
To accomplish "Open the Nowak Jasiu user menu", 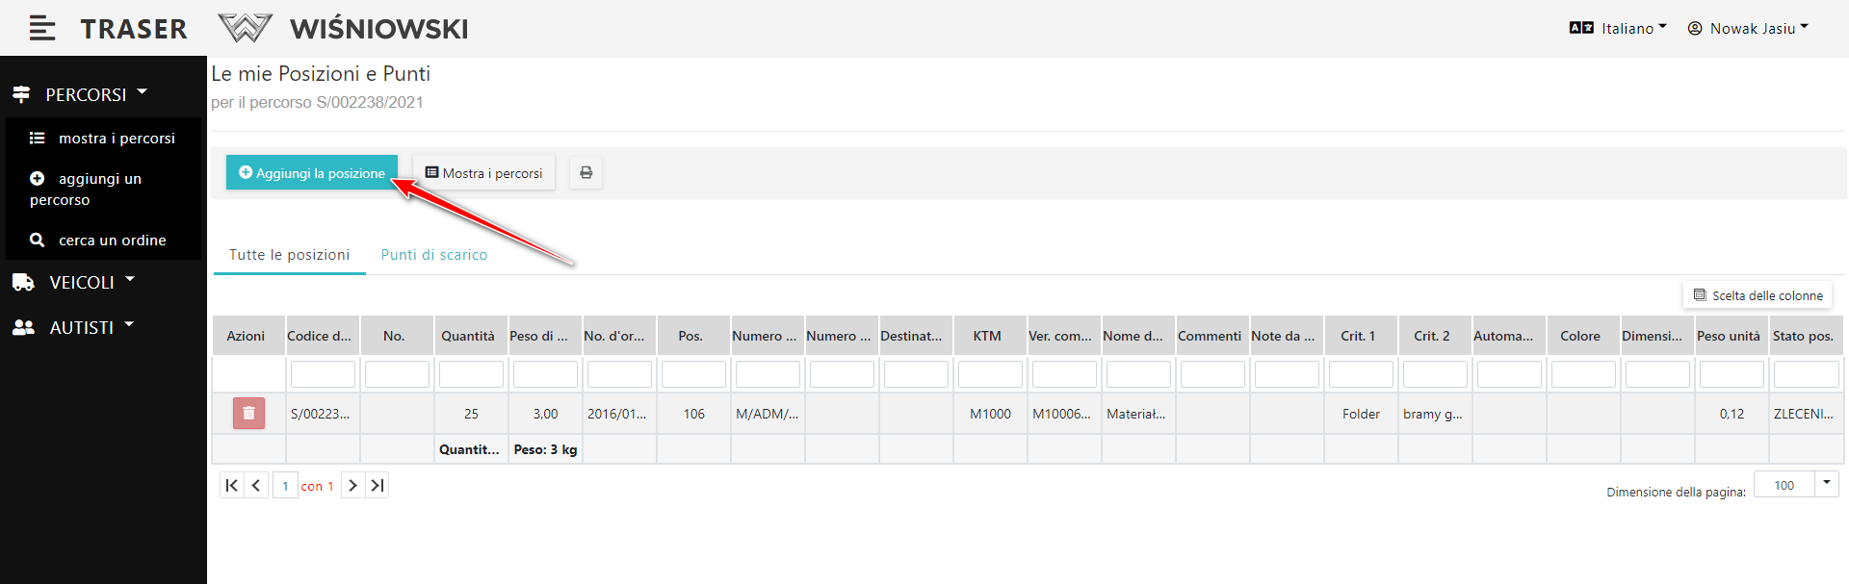I will (1748, 29).
